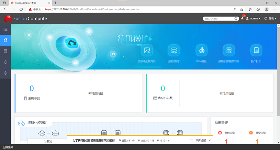This screenshot has width=280, height=150.
Task: Open the fourth sidebar hexagon icon
Action: (6, 62)
